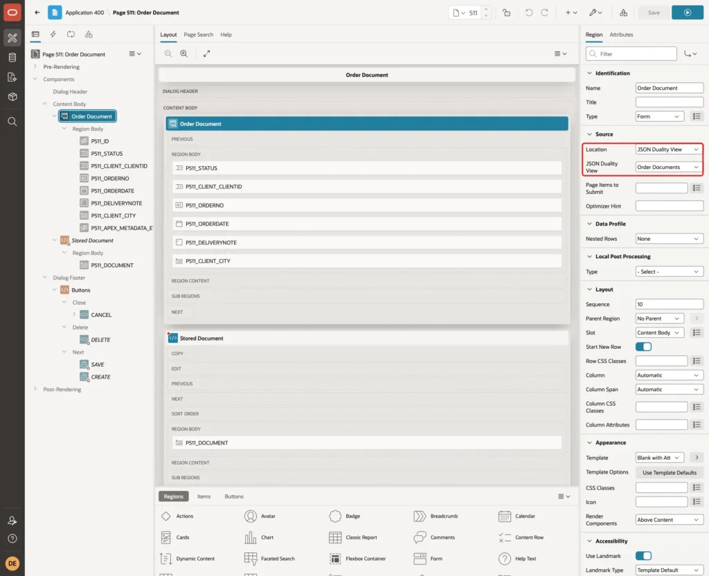The height and width of the screenshot is (576, 709).
Task: Click Use Template Defaults button
Action: (x=670, y=472)
